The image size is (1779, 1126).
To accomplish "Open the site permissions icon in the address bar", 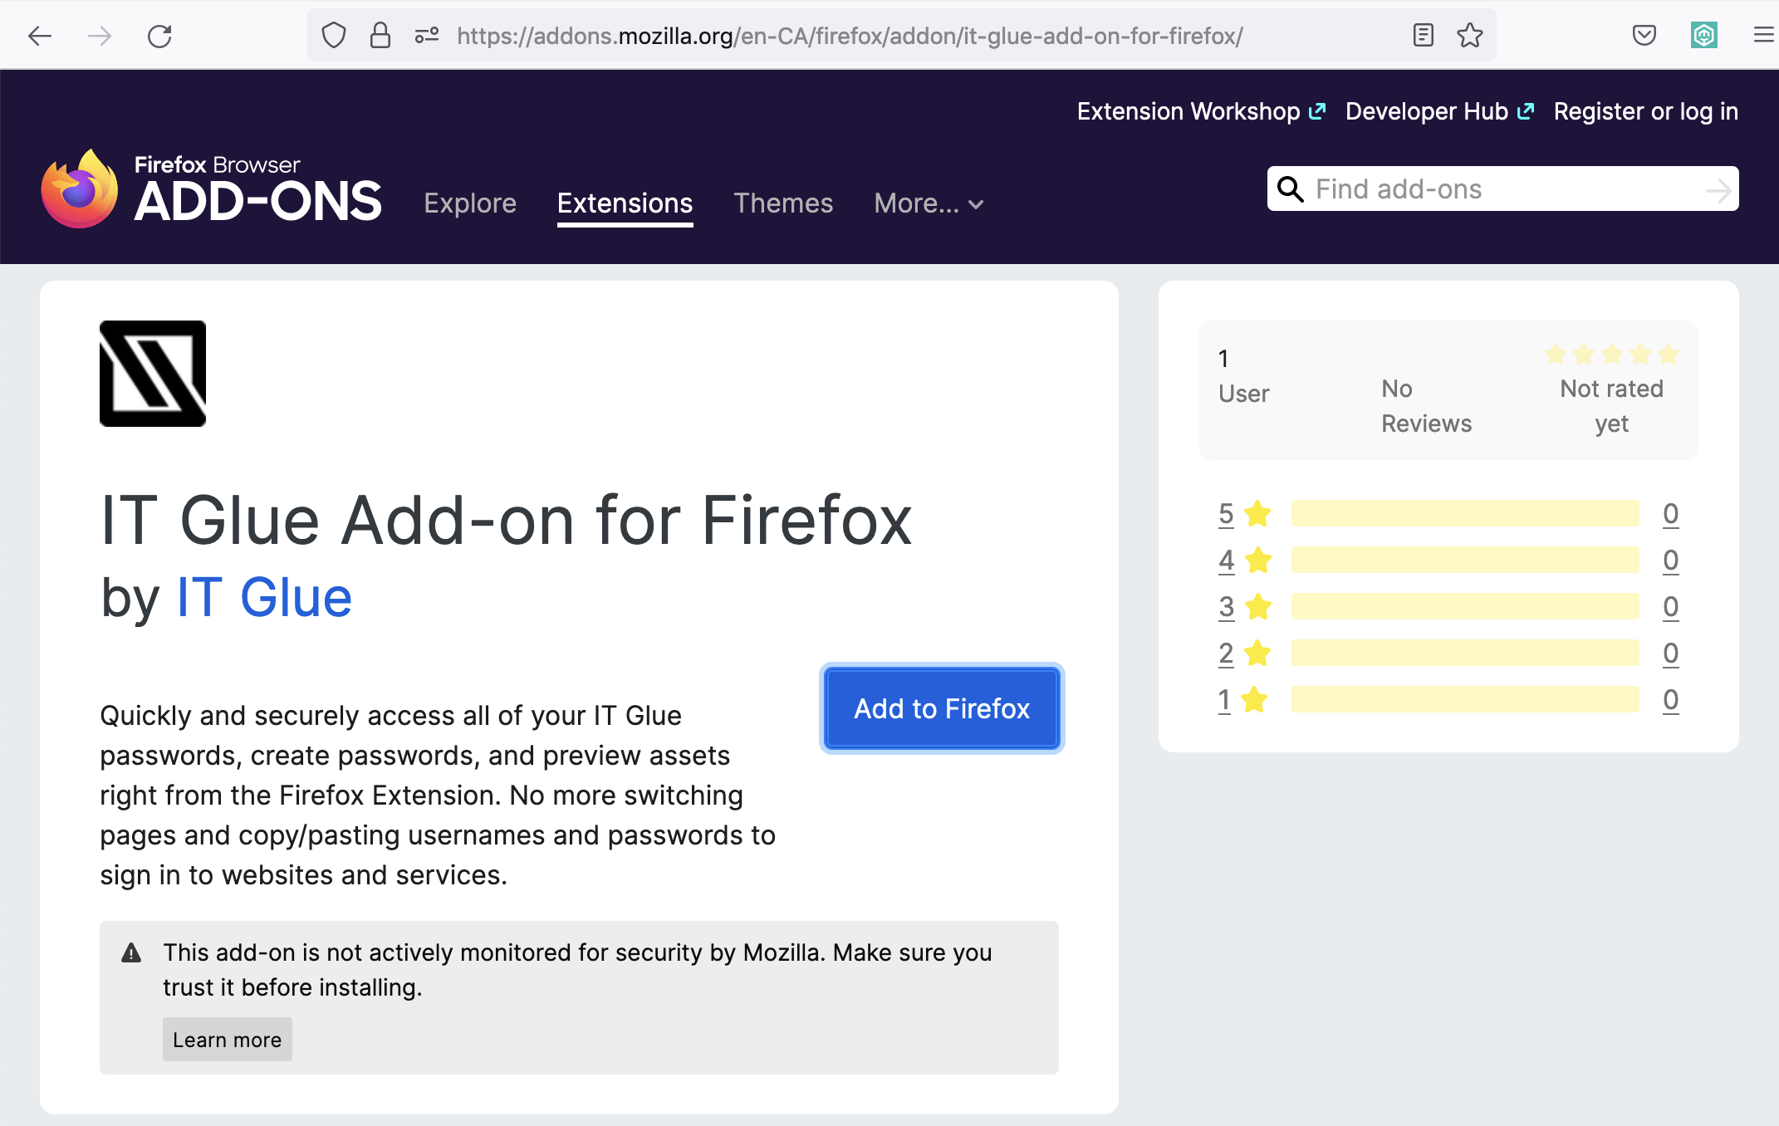I will (427, 36).
